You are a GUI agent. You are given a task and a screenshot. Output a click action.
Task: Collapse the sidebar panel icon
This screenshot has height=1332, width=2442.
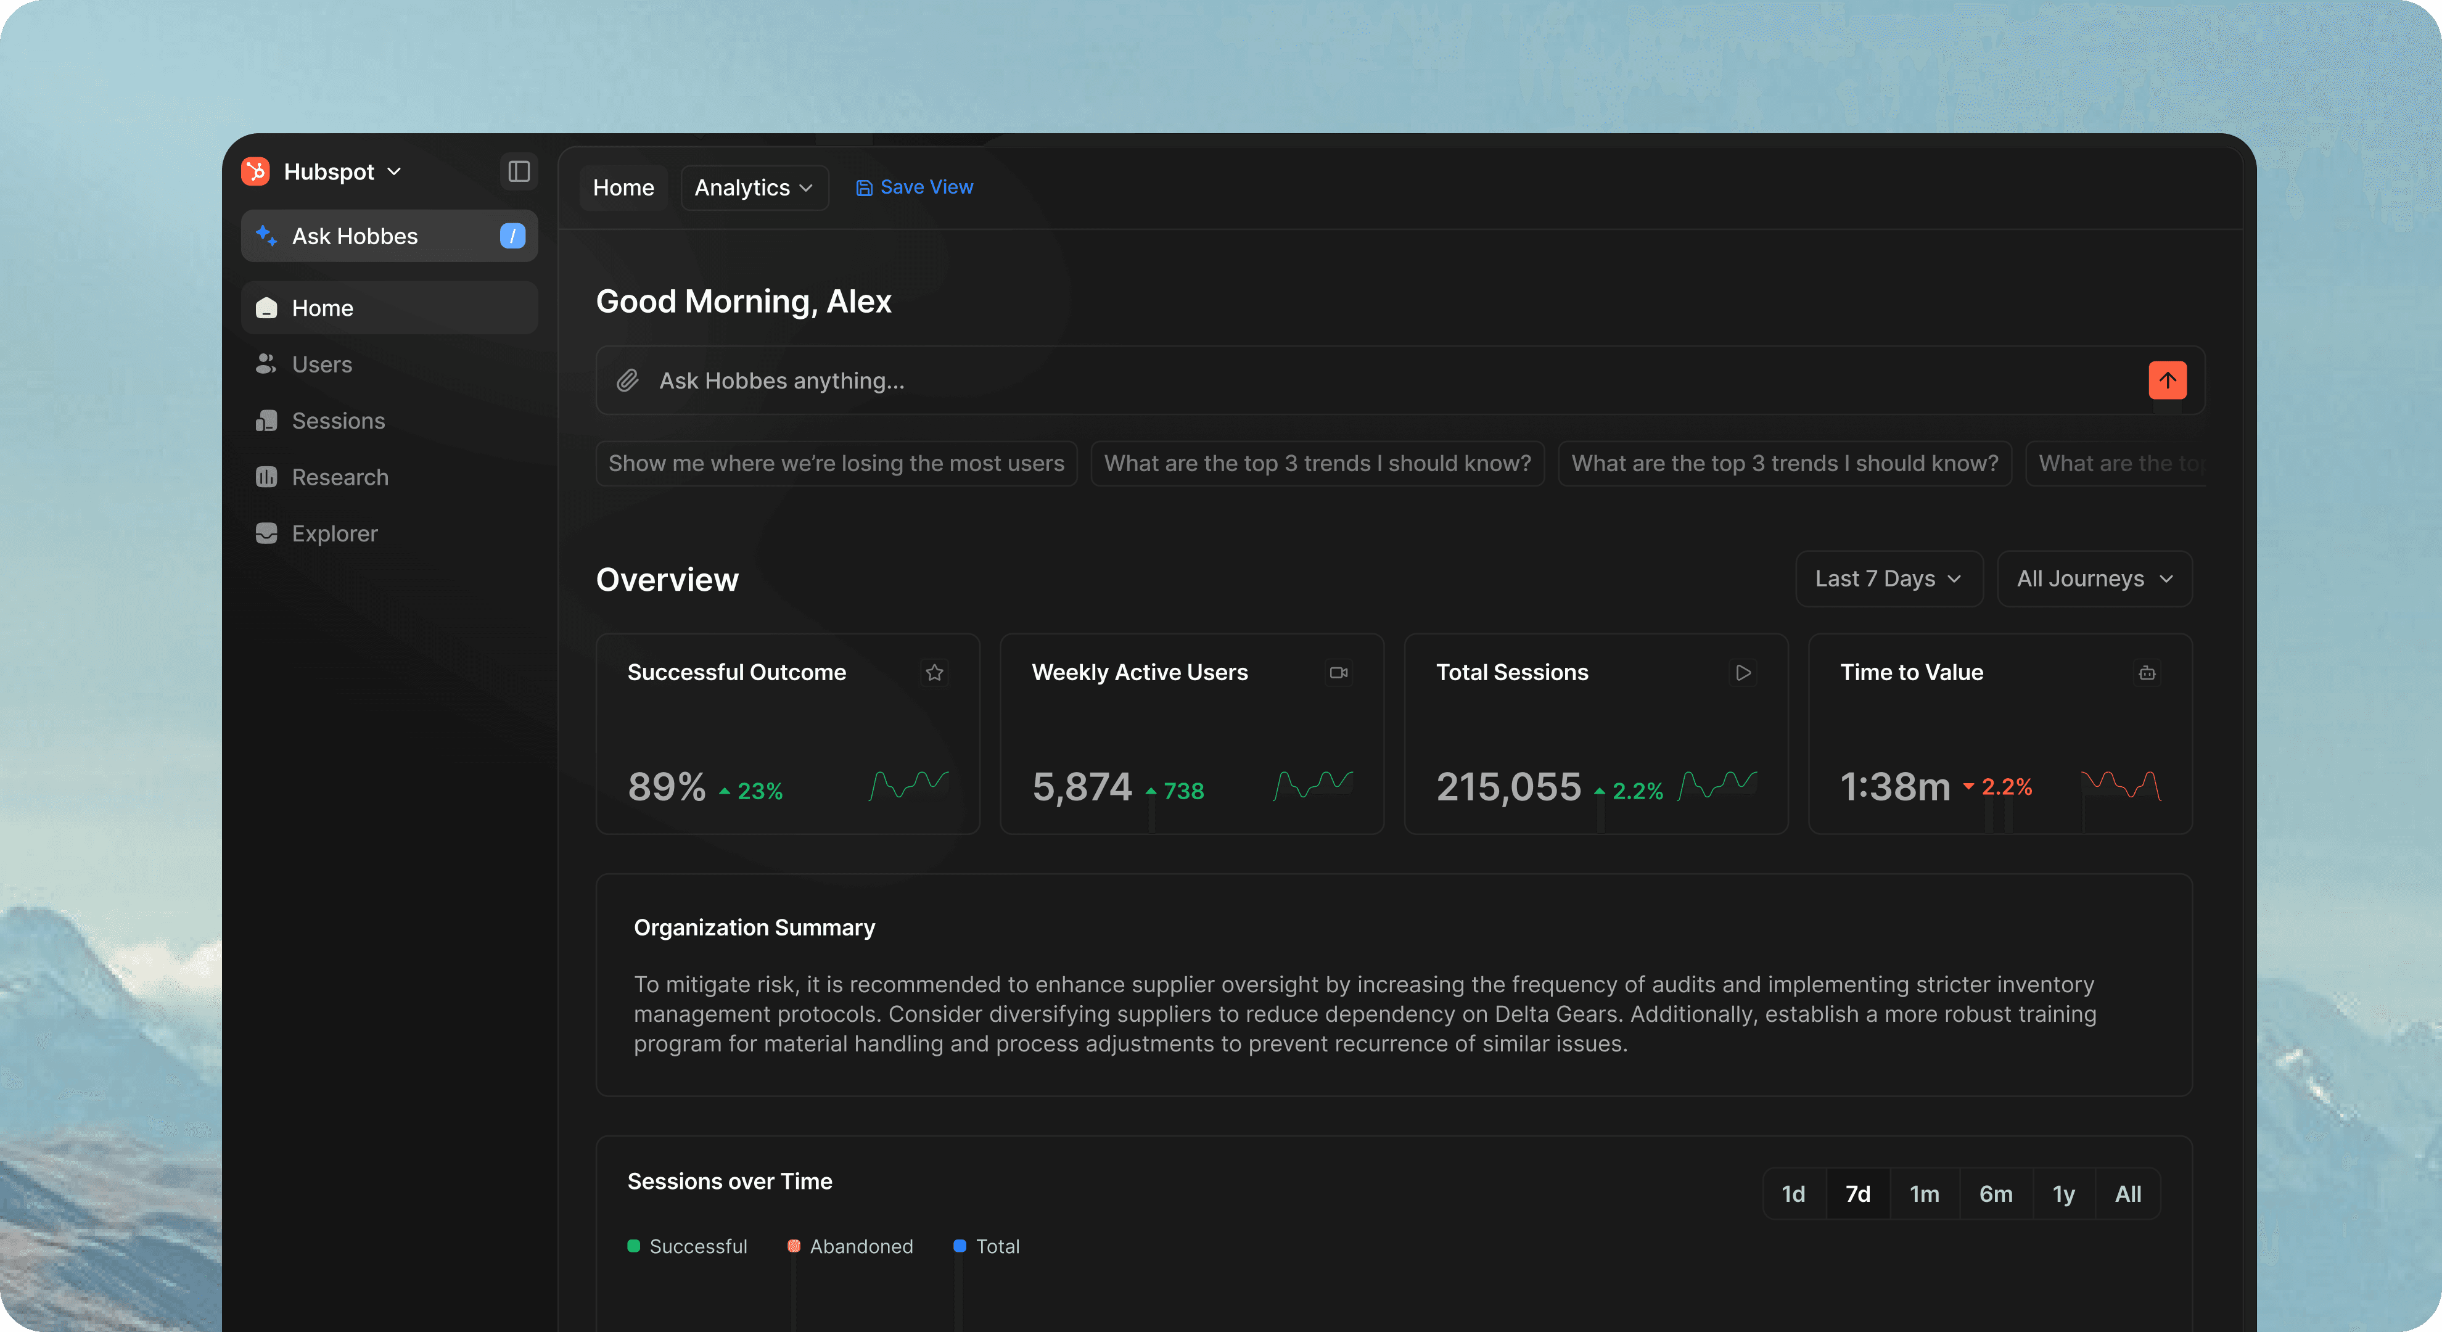(x=519, y=171)
